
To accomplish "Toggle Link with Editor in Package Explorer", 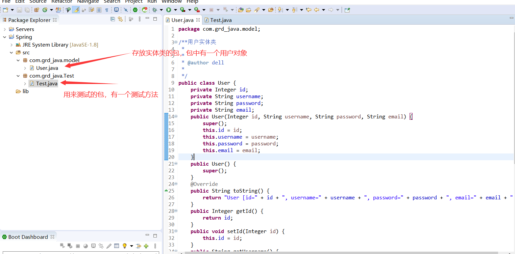I will 120,19.
